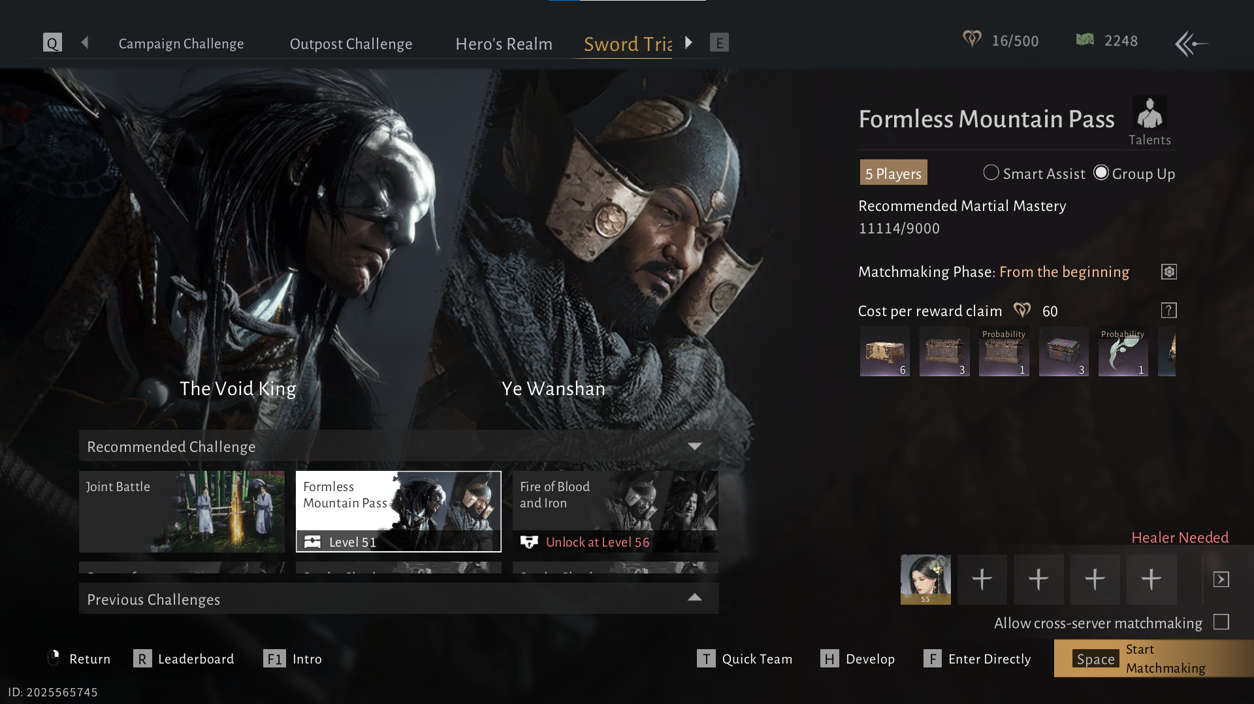1254x704 pixels.
Task: Add player in third empty team slot
Action: (1095, 579)
